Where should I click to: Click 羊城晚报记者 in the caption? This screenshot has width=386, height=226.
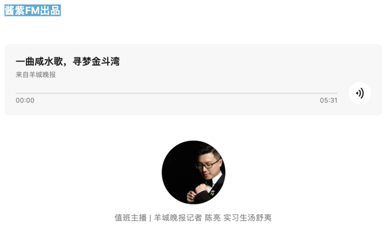pyautogui.click(x=178, y=217)
